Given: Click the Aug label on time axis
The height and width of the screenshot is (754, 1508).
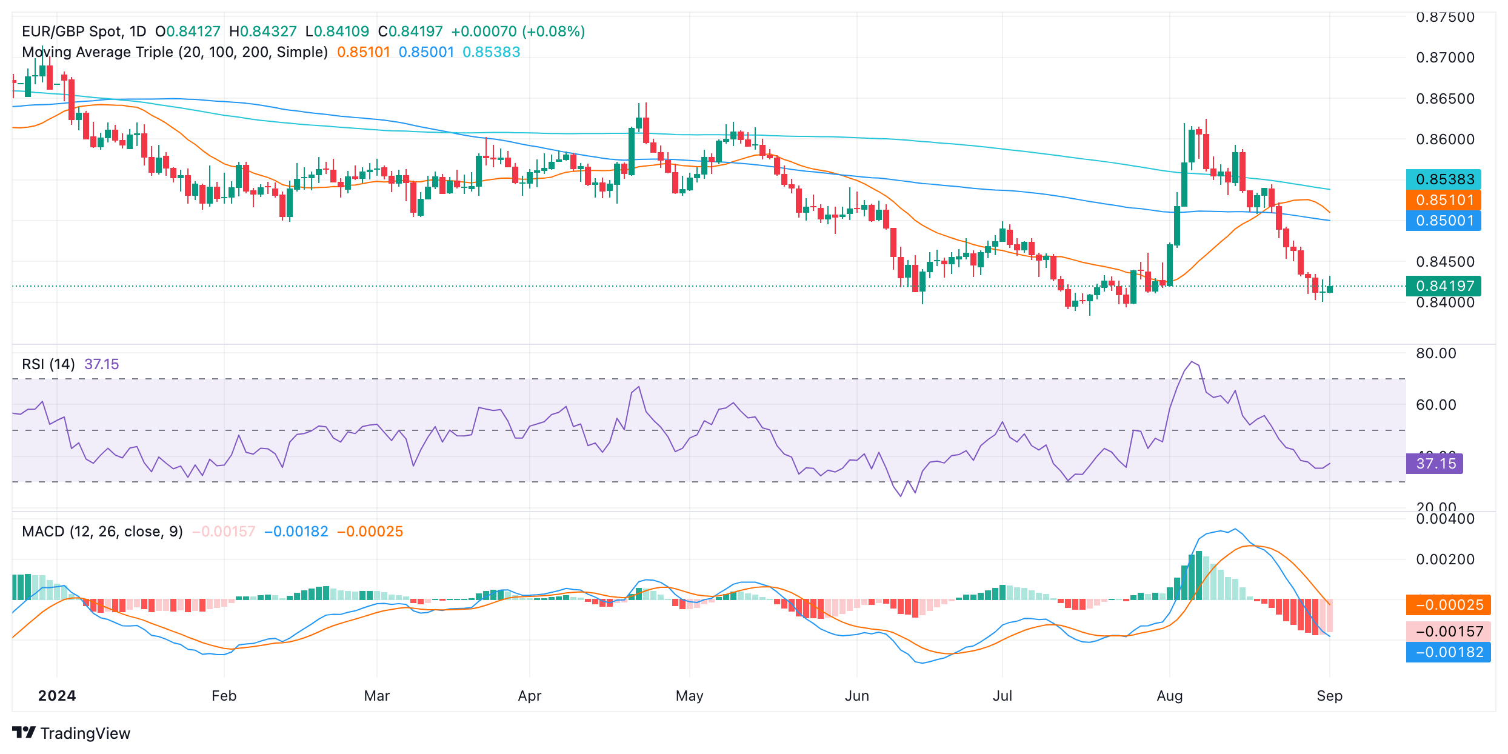Looking at the screenshot, I should (x=1169, y=696).
